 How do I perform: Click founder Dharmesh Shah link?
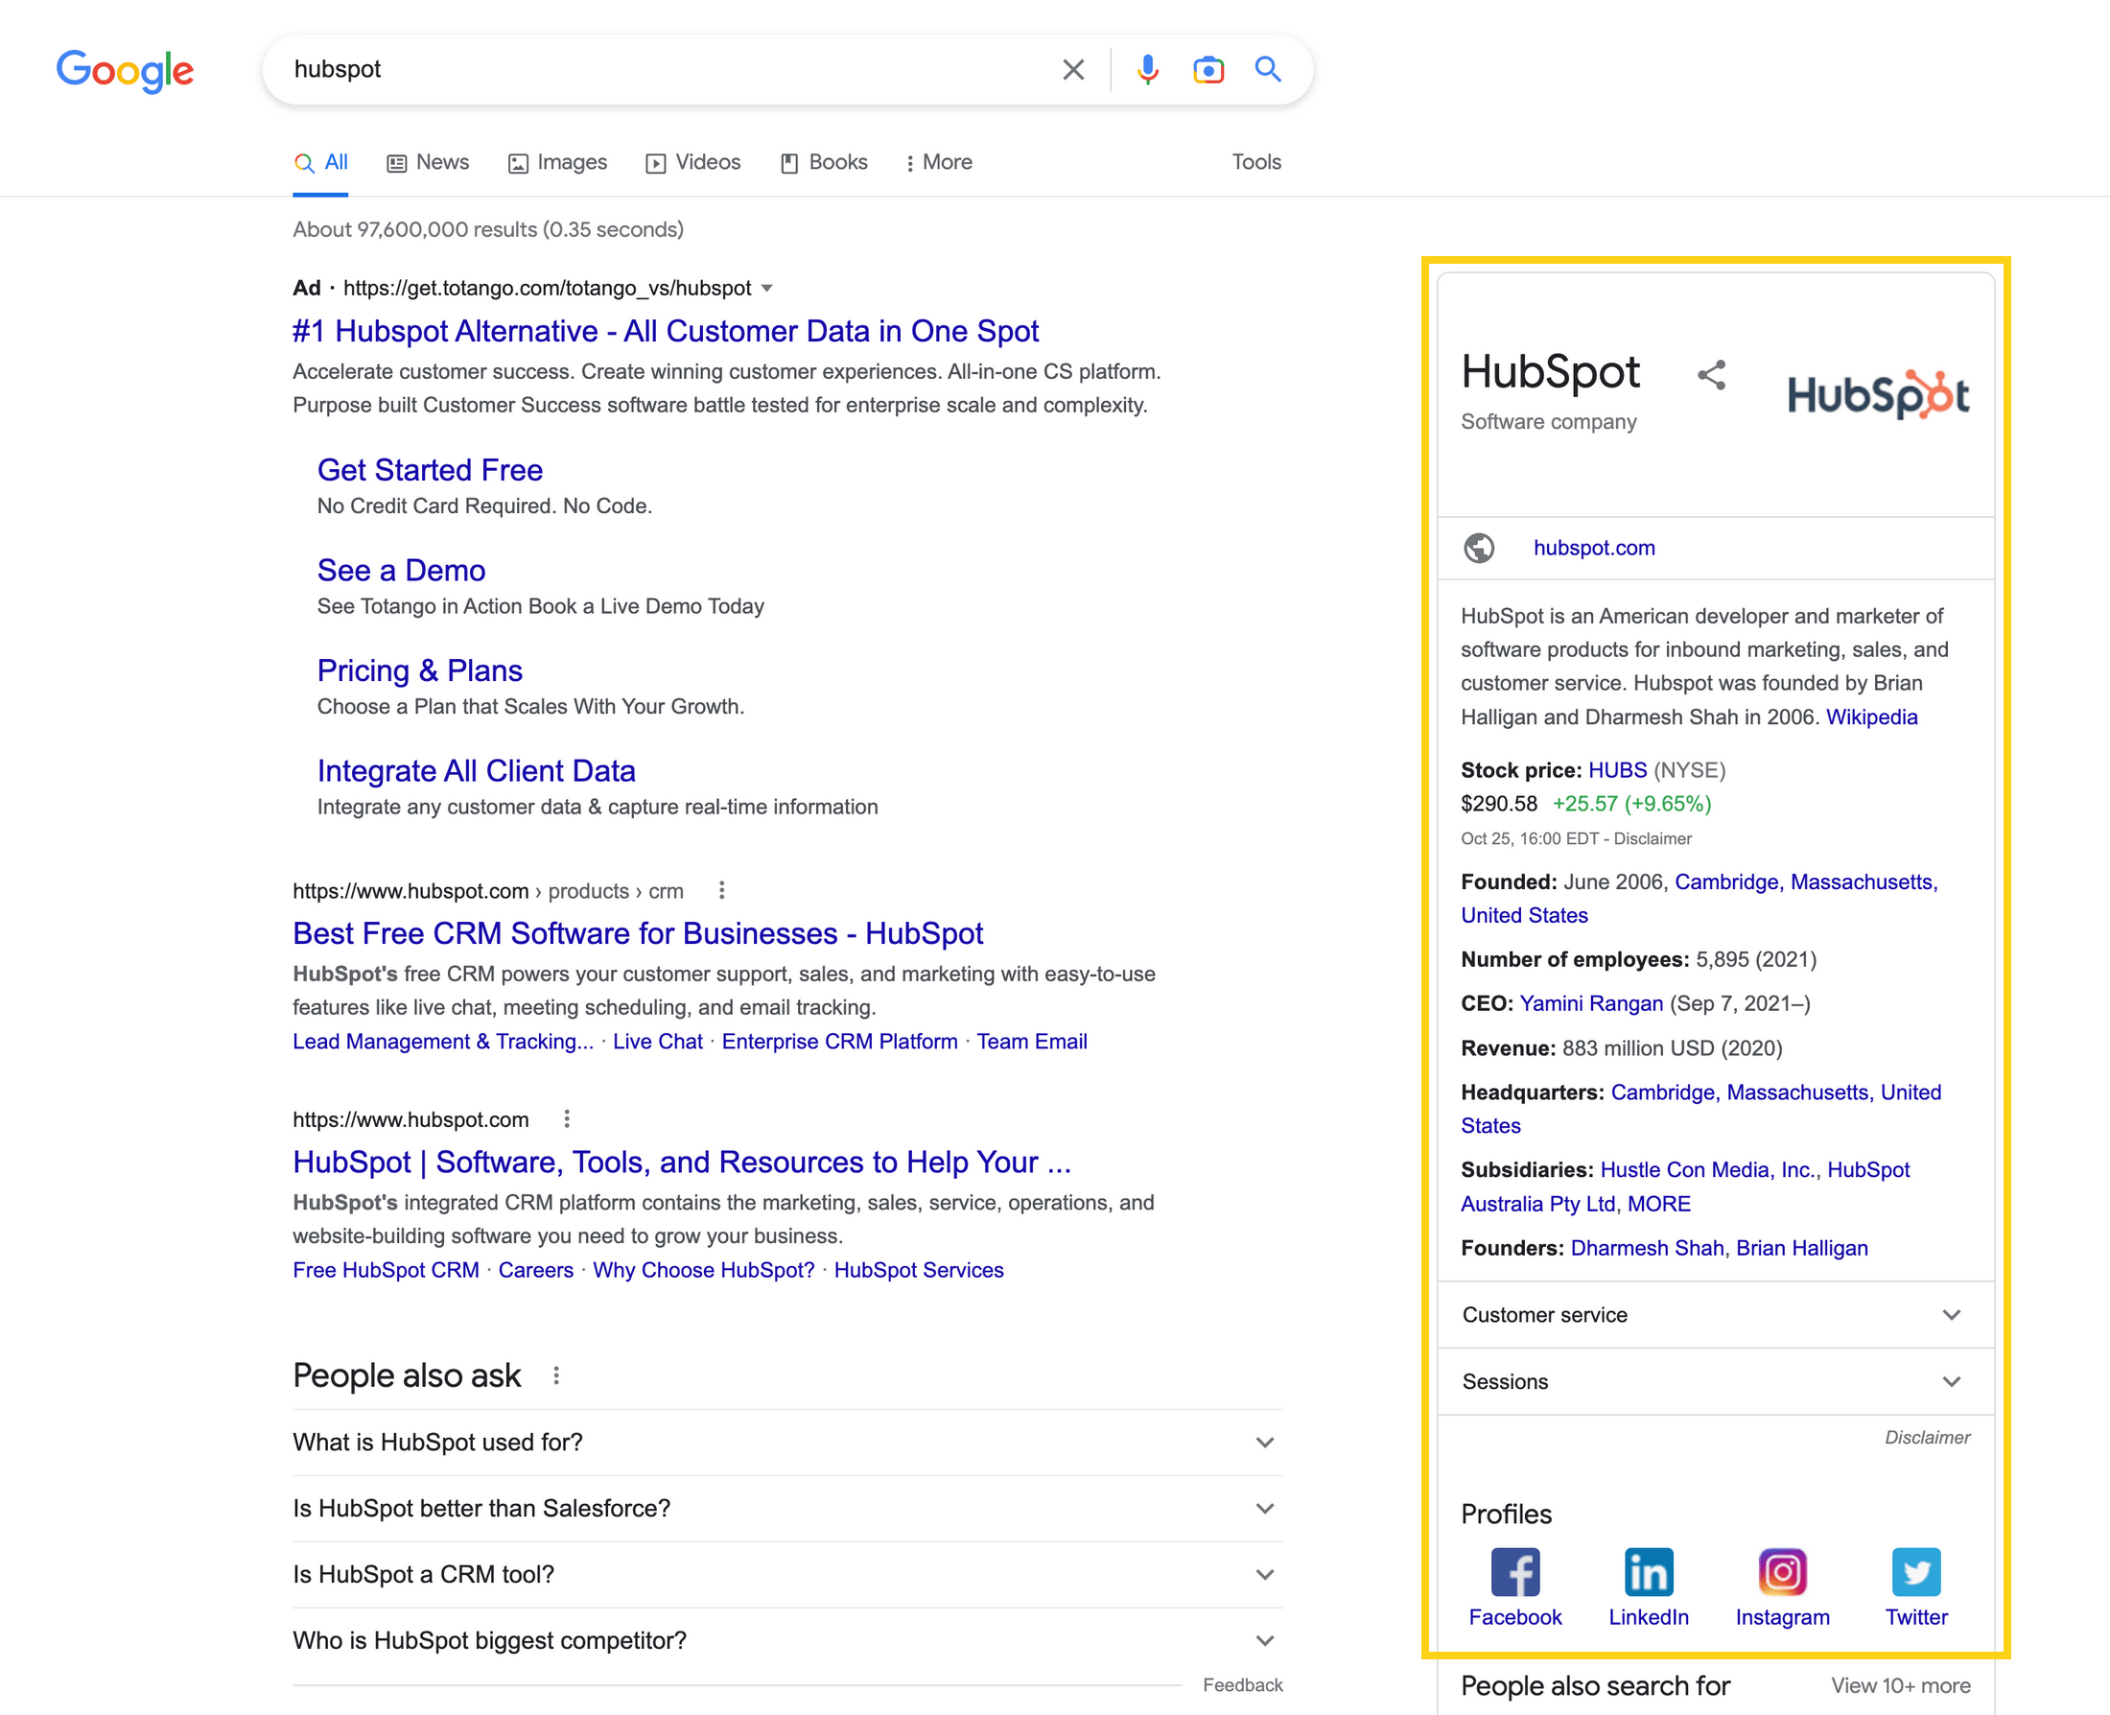coord(1647,1249)
